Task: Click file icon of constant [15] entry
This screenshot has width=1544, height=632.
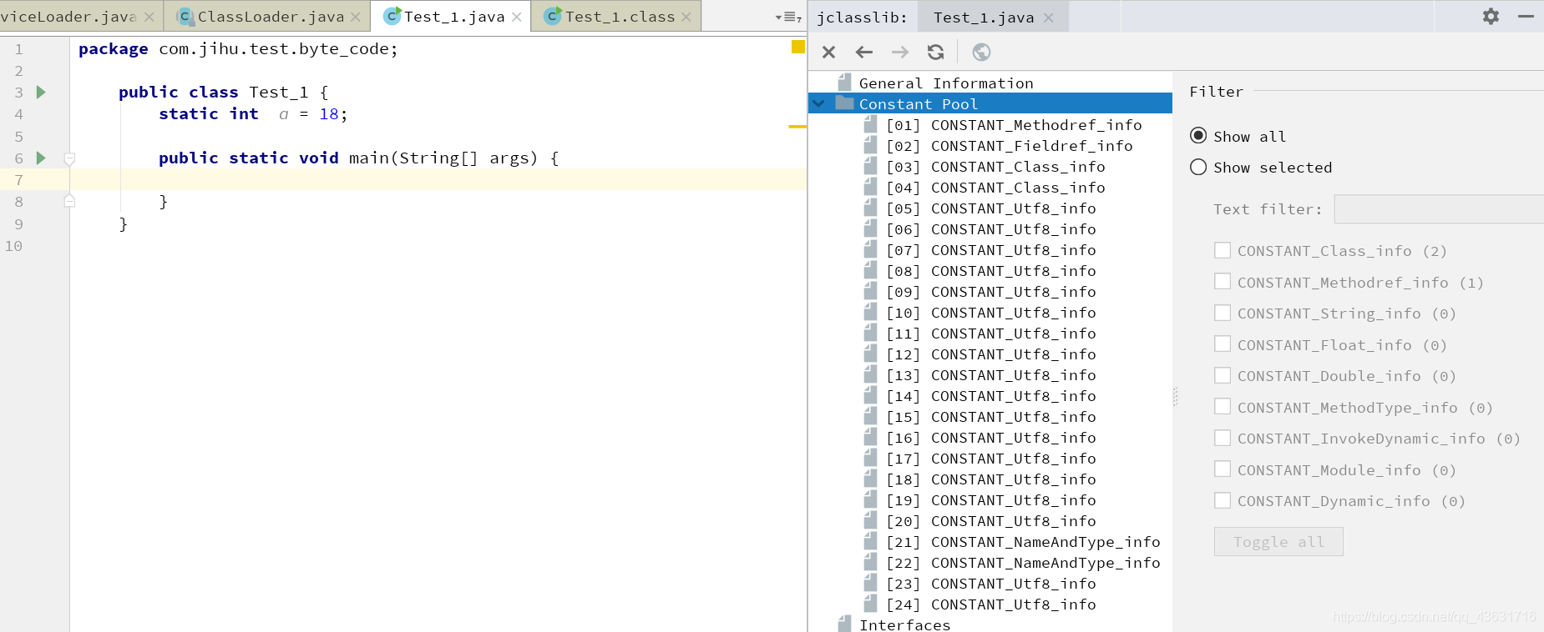Action: pos(870,416)
